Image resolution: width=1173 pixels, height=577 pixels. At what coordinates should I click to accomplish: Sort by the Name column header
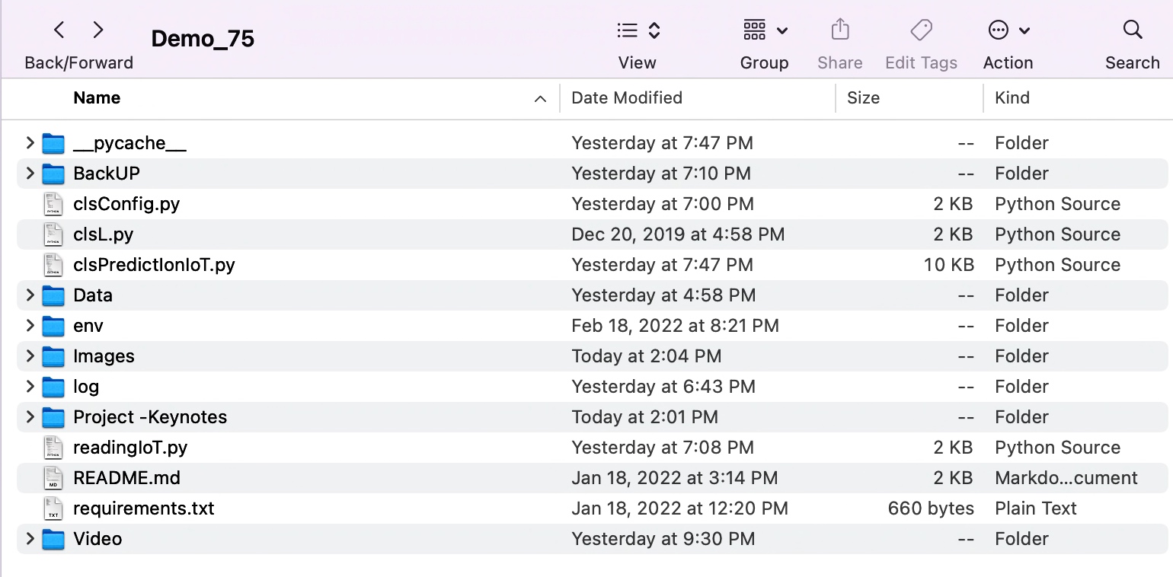point(97,98)
